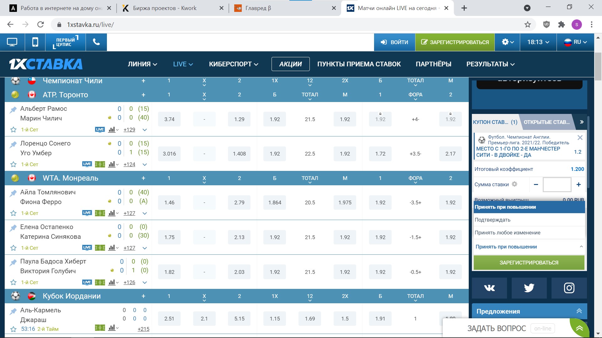Click the 1XСТАВКА site logo

46,64
